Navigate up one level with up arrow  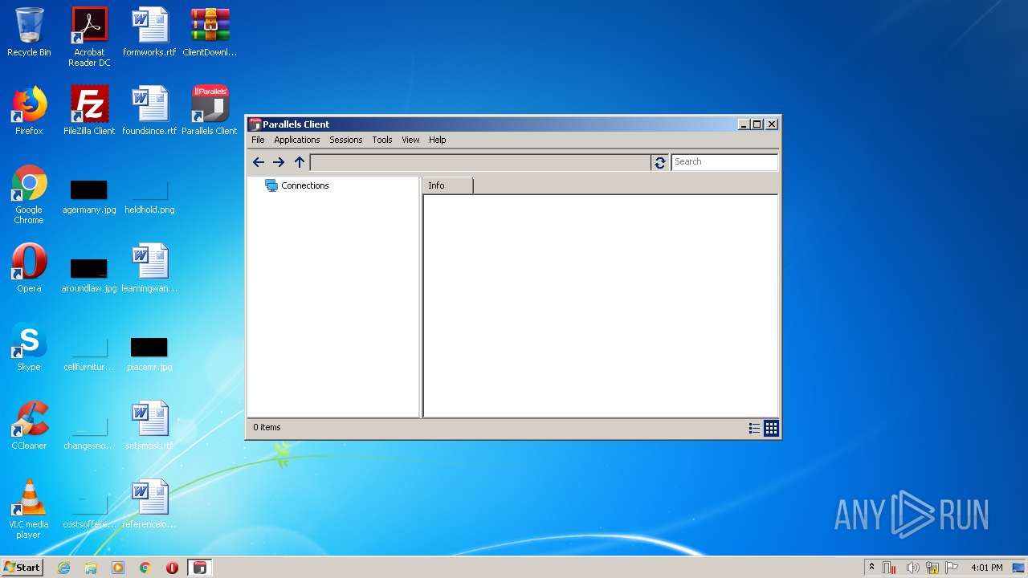point(300,162)
